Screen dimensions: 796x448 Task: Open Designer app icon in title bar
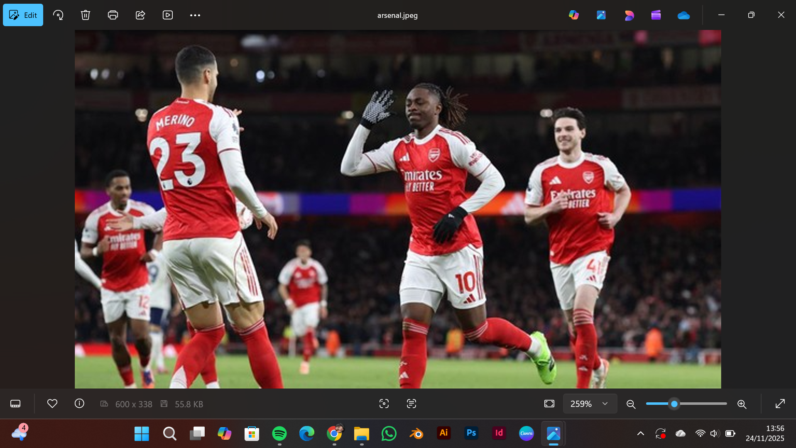point(629,15)
